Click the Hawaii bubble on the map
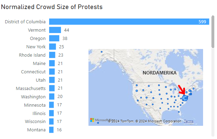Viewport: 217px width, 139px height. tap(99, 122)
